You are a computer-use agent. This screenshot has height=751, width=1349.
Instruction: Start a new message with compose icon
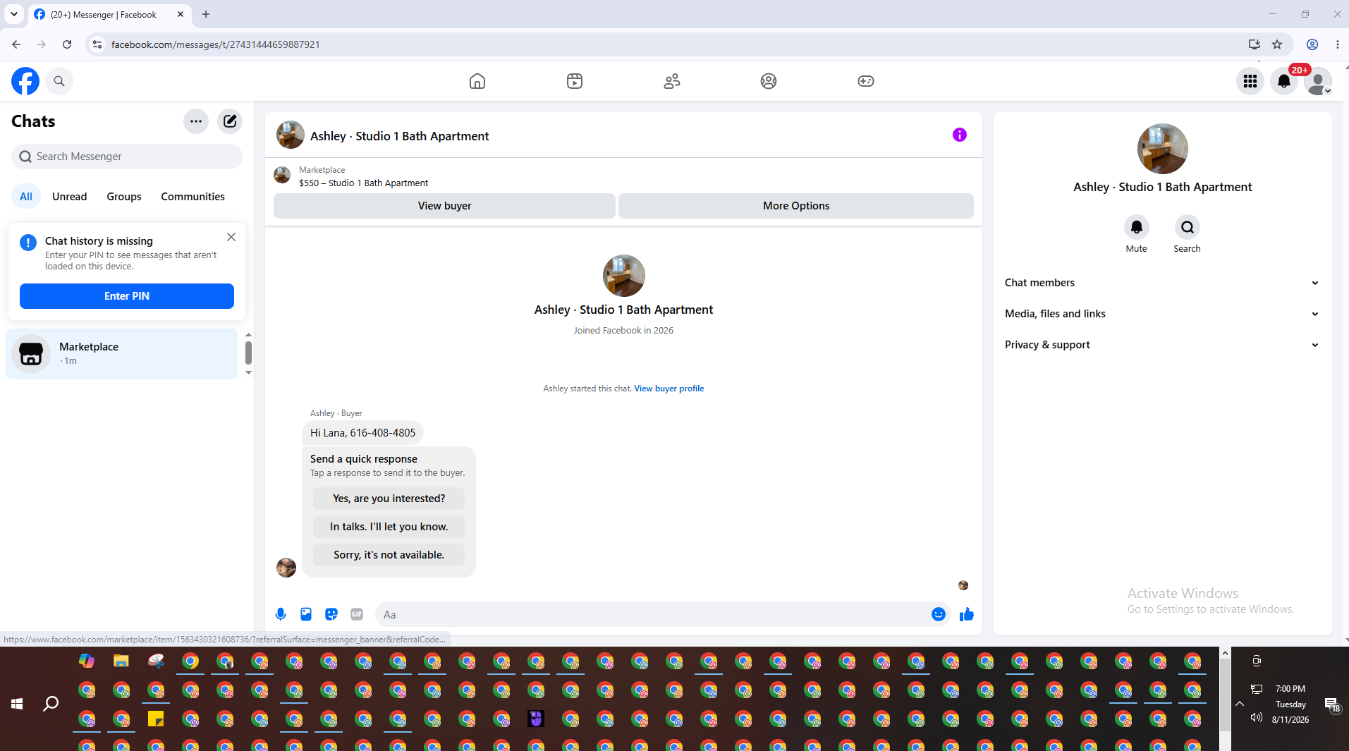[x=230, y=121]
